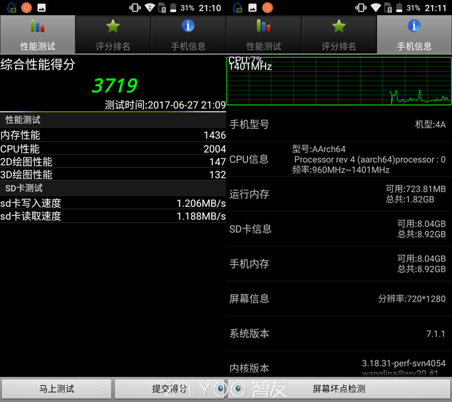The width and height of the screenshot is (452, 402).
Task: Click the blue info icon on the inactive 手机信息 tab
Action: pyautogui.click(x=188, y=26)
